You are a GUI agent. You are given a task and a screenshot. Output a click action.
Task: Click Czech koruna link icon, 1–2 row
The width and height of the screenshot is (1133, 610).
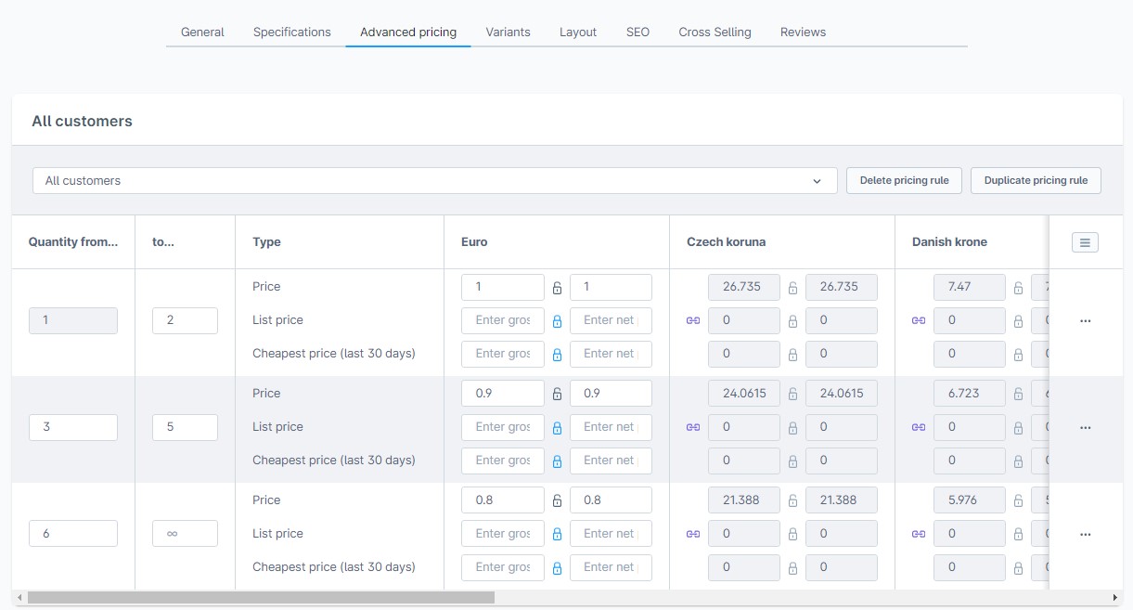click(x=693, y=320)
